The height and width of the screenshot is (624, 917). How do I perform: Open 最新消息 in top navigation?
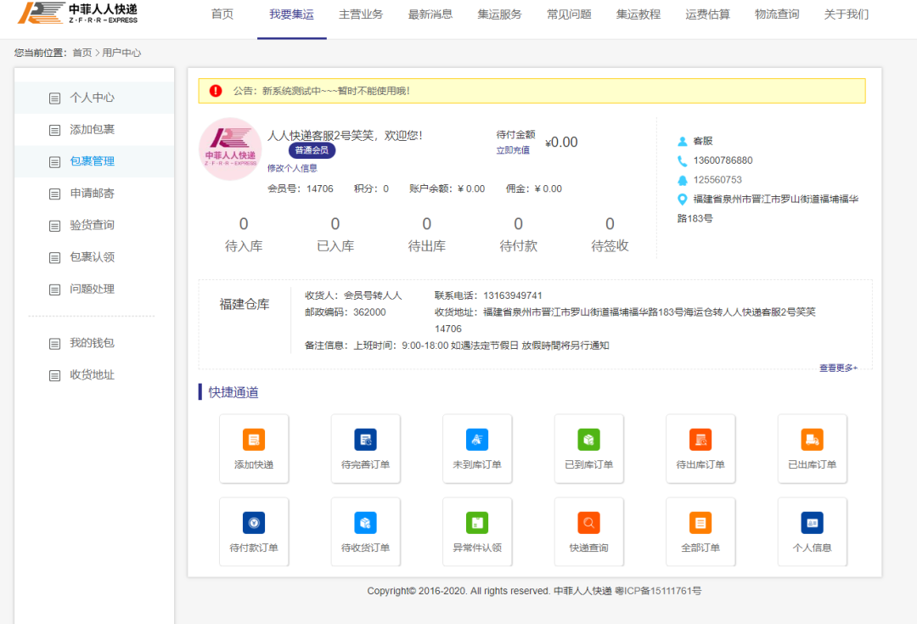(430, 14)
